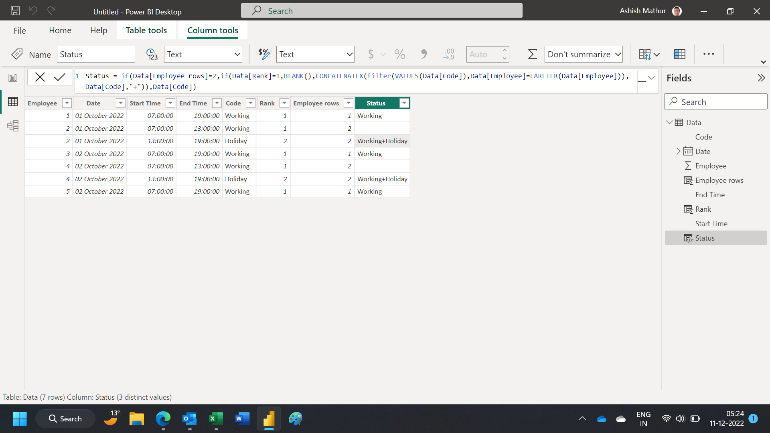Viewport: 770px width, 433px height.
Task: Click the Redo arrow icon
Action: [x=51, y=11]
